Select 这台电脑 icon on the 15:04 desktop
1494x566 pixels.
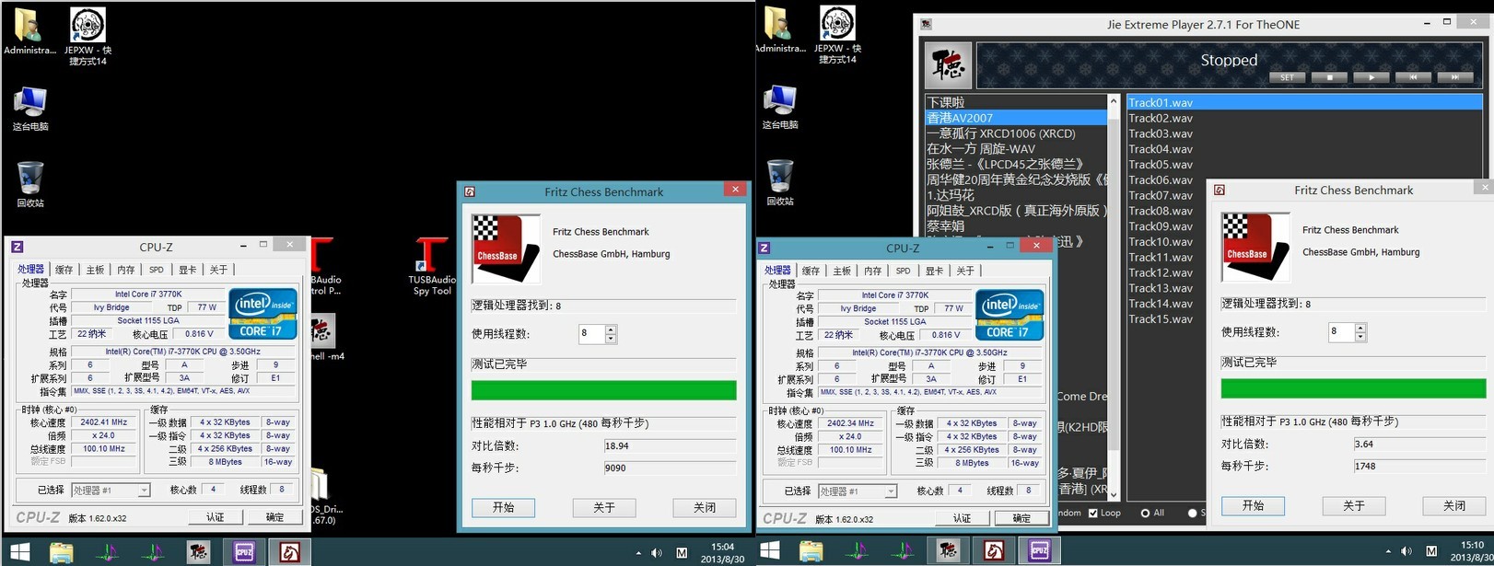tap(30, 109)
